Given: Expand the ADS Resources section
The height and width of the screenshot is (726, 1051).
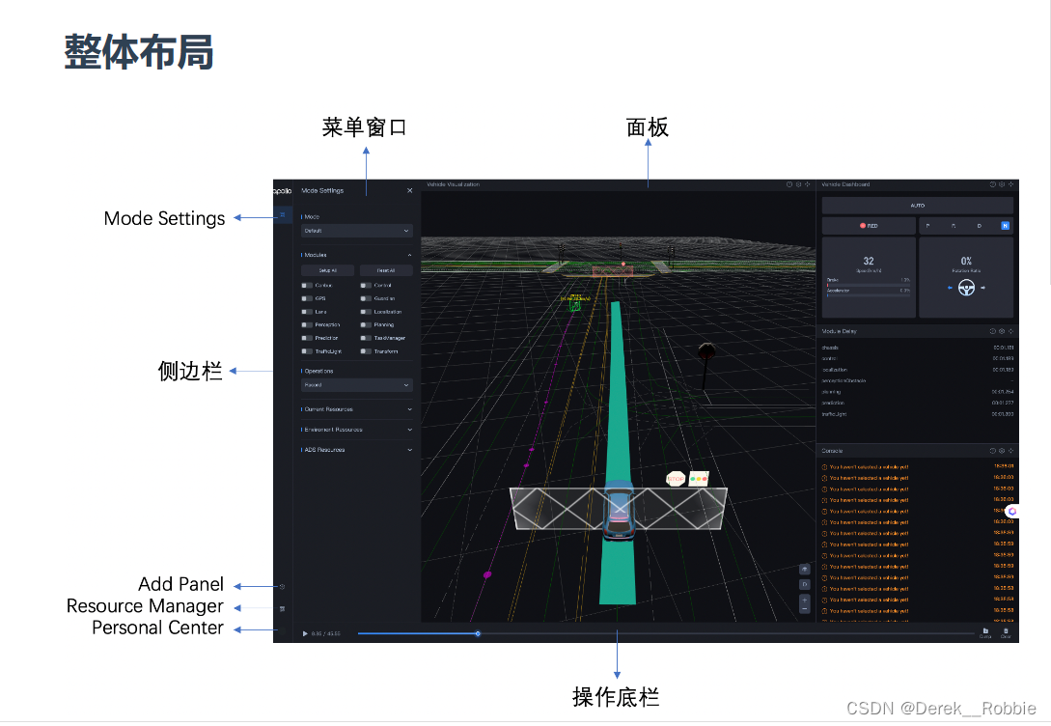Looking at the screenshot, I should [409, 450].
